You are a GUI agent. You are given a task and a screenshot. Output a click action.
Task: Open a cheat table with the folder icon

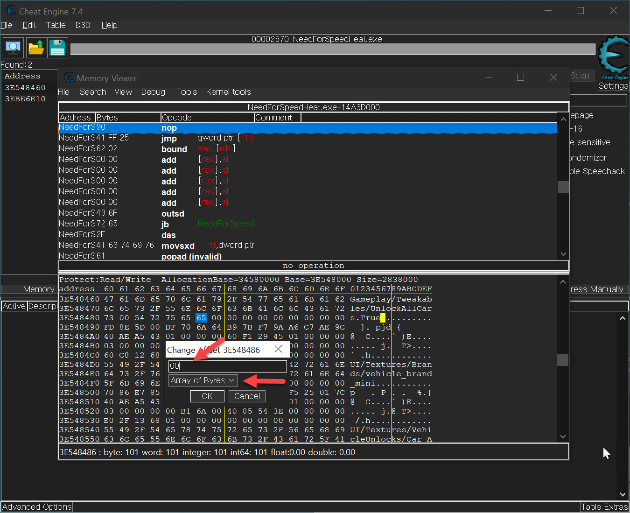pos(36,48)
